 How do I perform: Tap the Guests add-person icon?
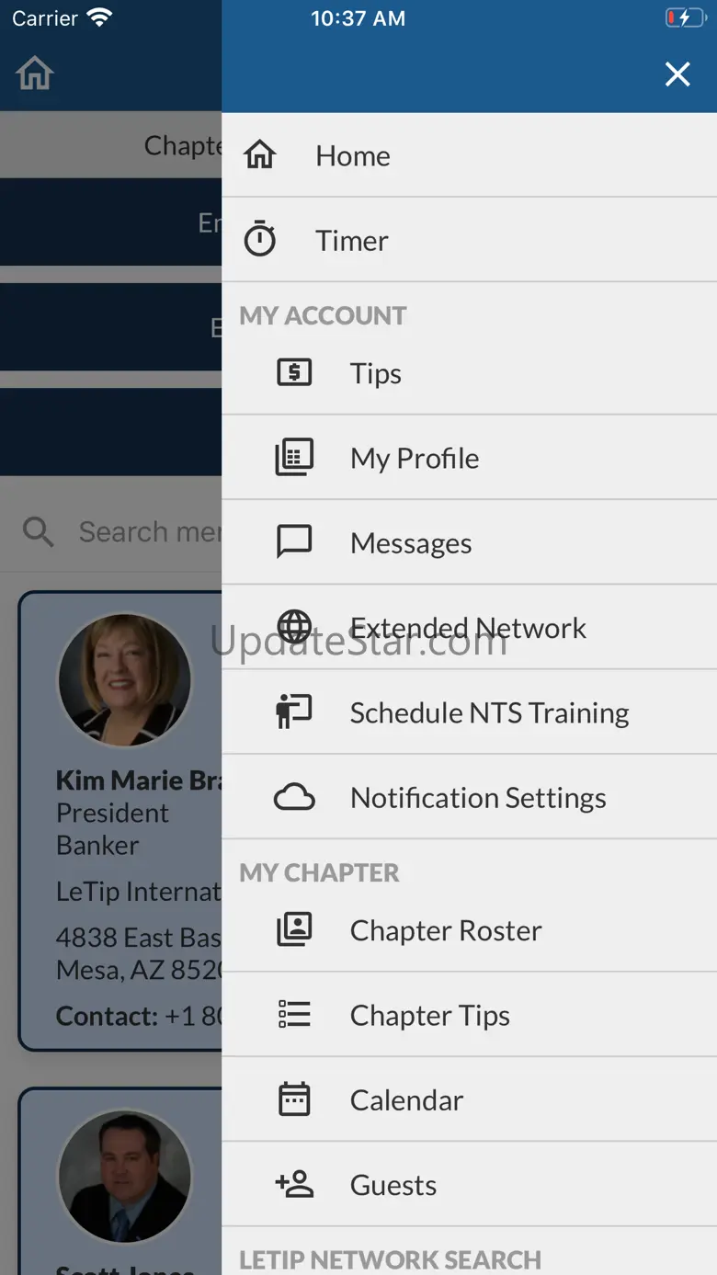point(294,1185)
